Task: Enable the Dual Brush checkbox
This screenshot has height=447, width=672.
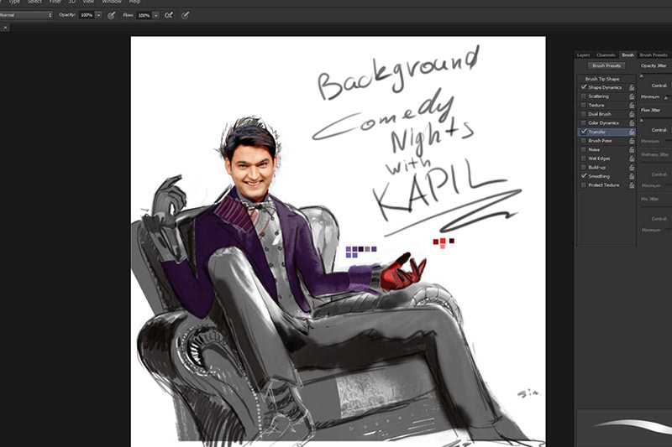Action: [x=583, y=114]
